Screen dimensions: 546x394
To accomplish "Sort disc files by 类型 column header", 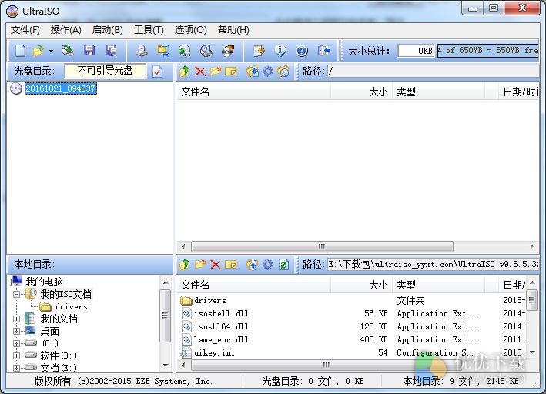I will (x=438, y=92).
